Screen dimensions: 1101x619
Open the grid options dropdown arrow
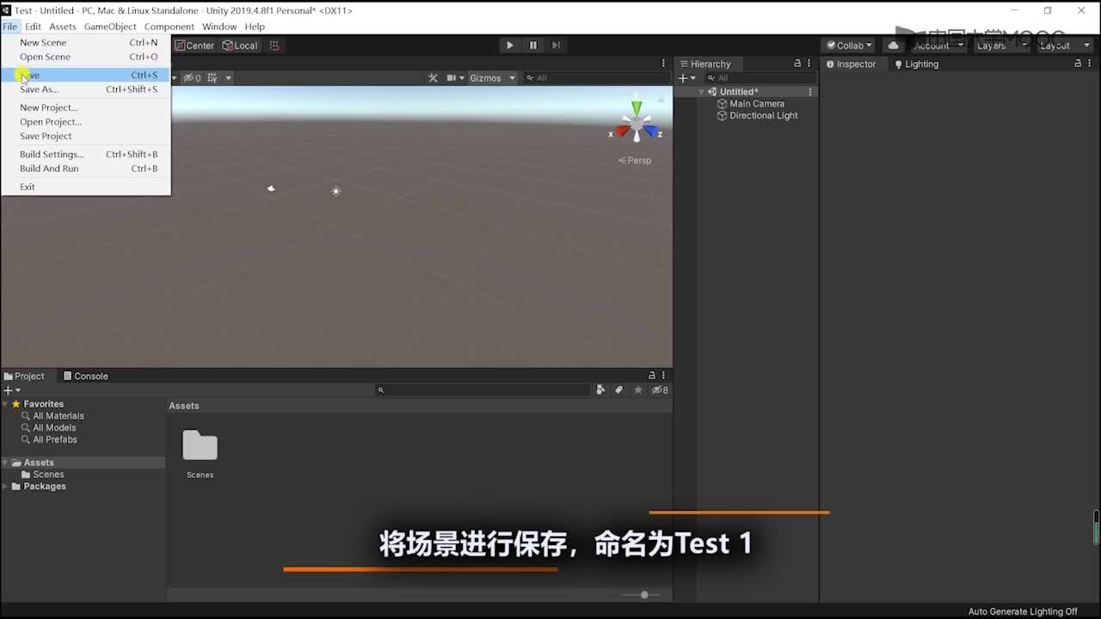tap(228, 78)
